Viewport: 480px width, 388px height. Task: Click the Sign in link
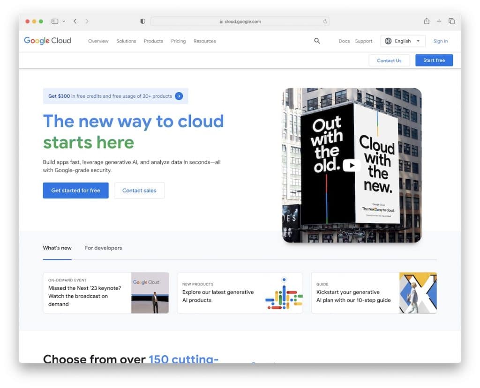[441, 41]
